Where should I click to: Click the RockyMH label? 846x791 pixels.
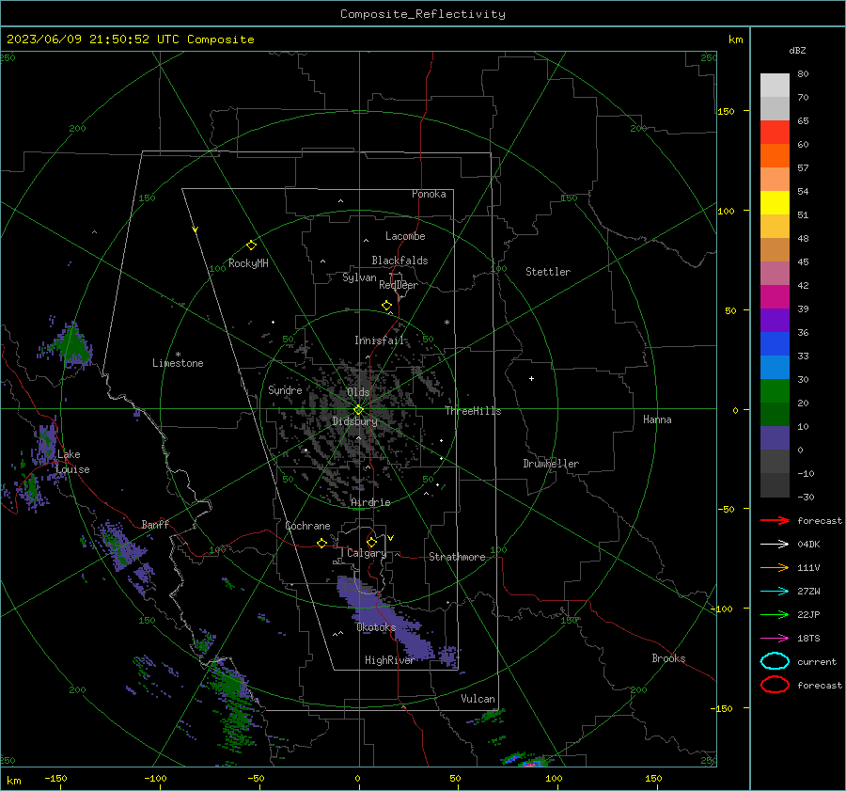click(248, 263)
